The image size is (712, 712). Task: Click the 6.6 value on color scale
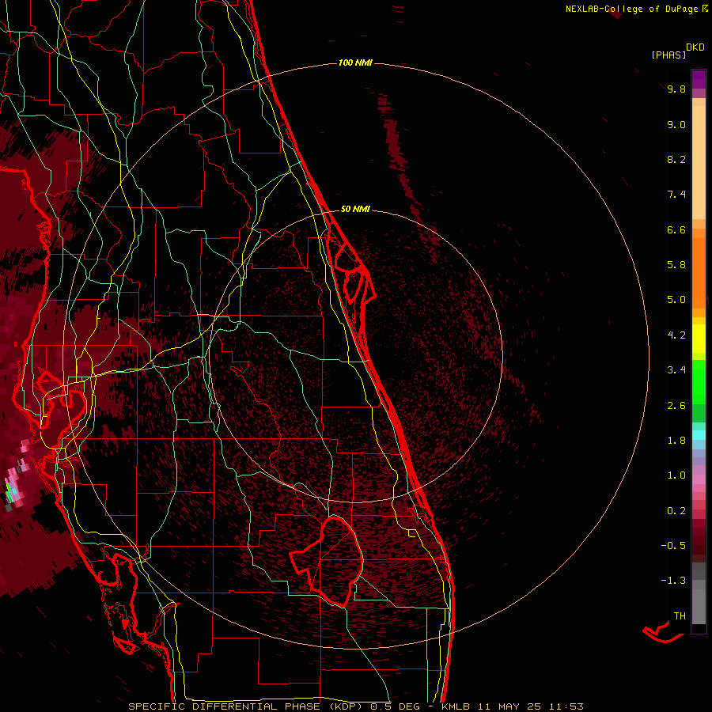pos(676,229)
